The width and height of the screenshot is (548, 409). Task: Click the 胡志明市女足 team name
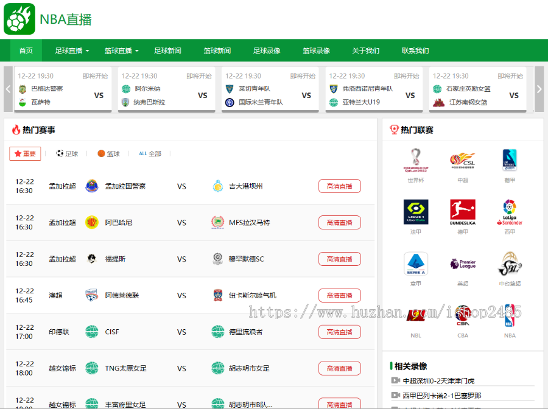pyautogui.click(x=249, y=368)
